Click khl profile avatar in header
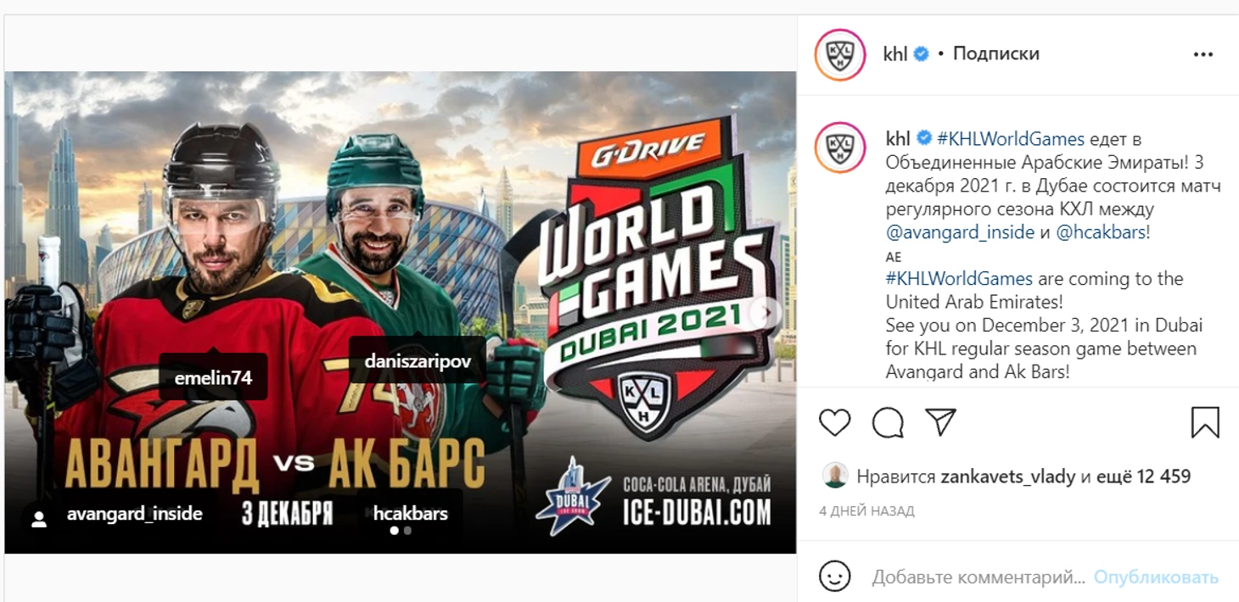Screen dimensions: 1239x602 [840, 54]
